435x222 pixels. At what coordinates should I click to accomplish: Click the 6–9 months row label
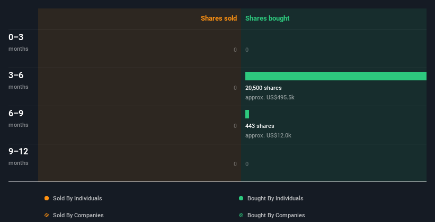pos(19,118)
